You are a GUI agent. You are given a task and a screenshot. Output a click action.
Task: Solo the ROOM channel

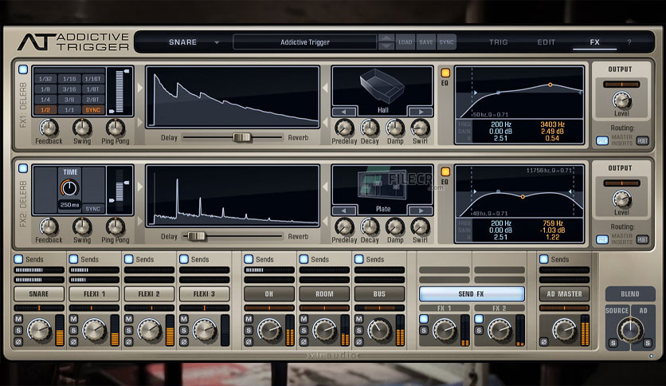click(304, 330)
